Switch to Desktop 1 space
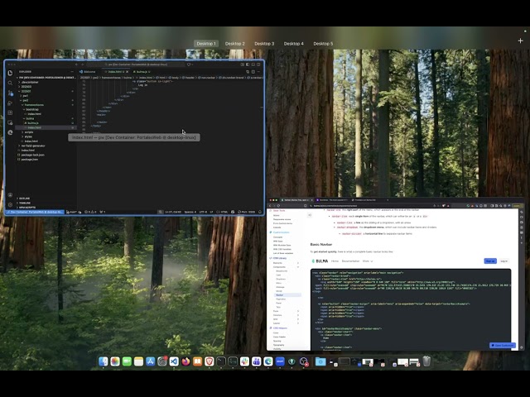The image size is (530, 397). tap(206, 44)
